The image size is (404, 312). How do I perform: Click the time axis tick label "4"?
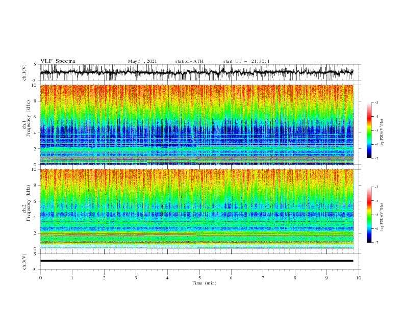click(167, 278)
